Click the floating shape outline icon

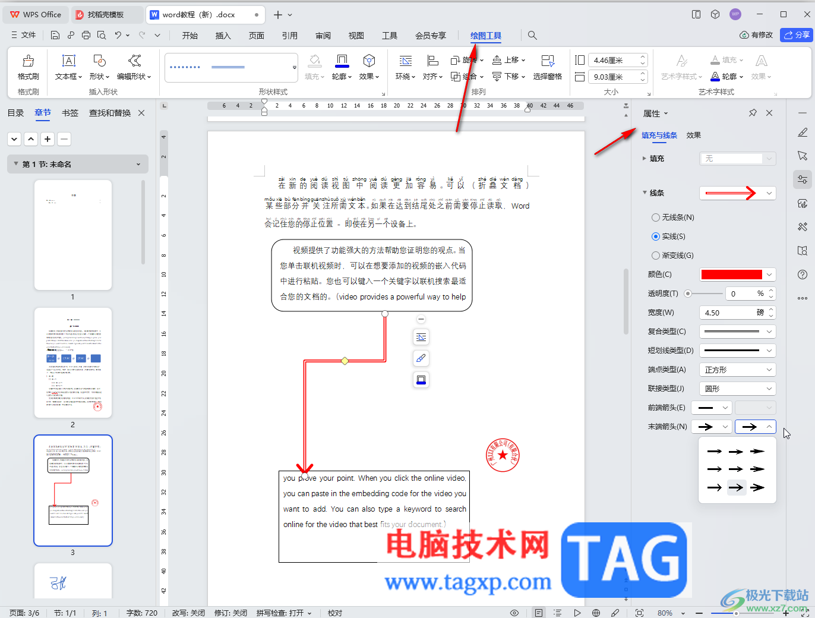click(x=421, y=380)
